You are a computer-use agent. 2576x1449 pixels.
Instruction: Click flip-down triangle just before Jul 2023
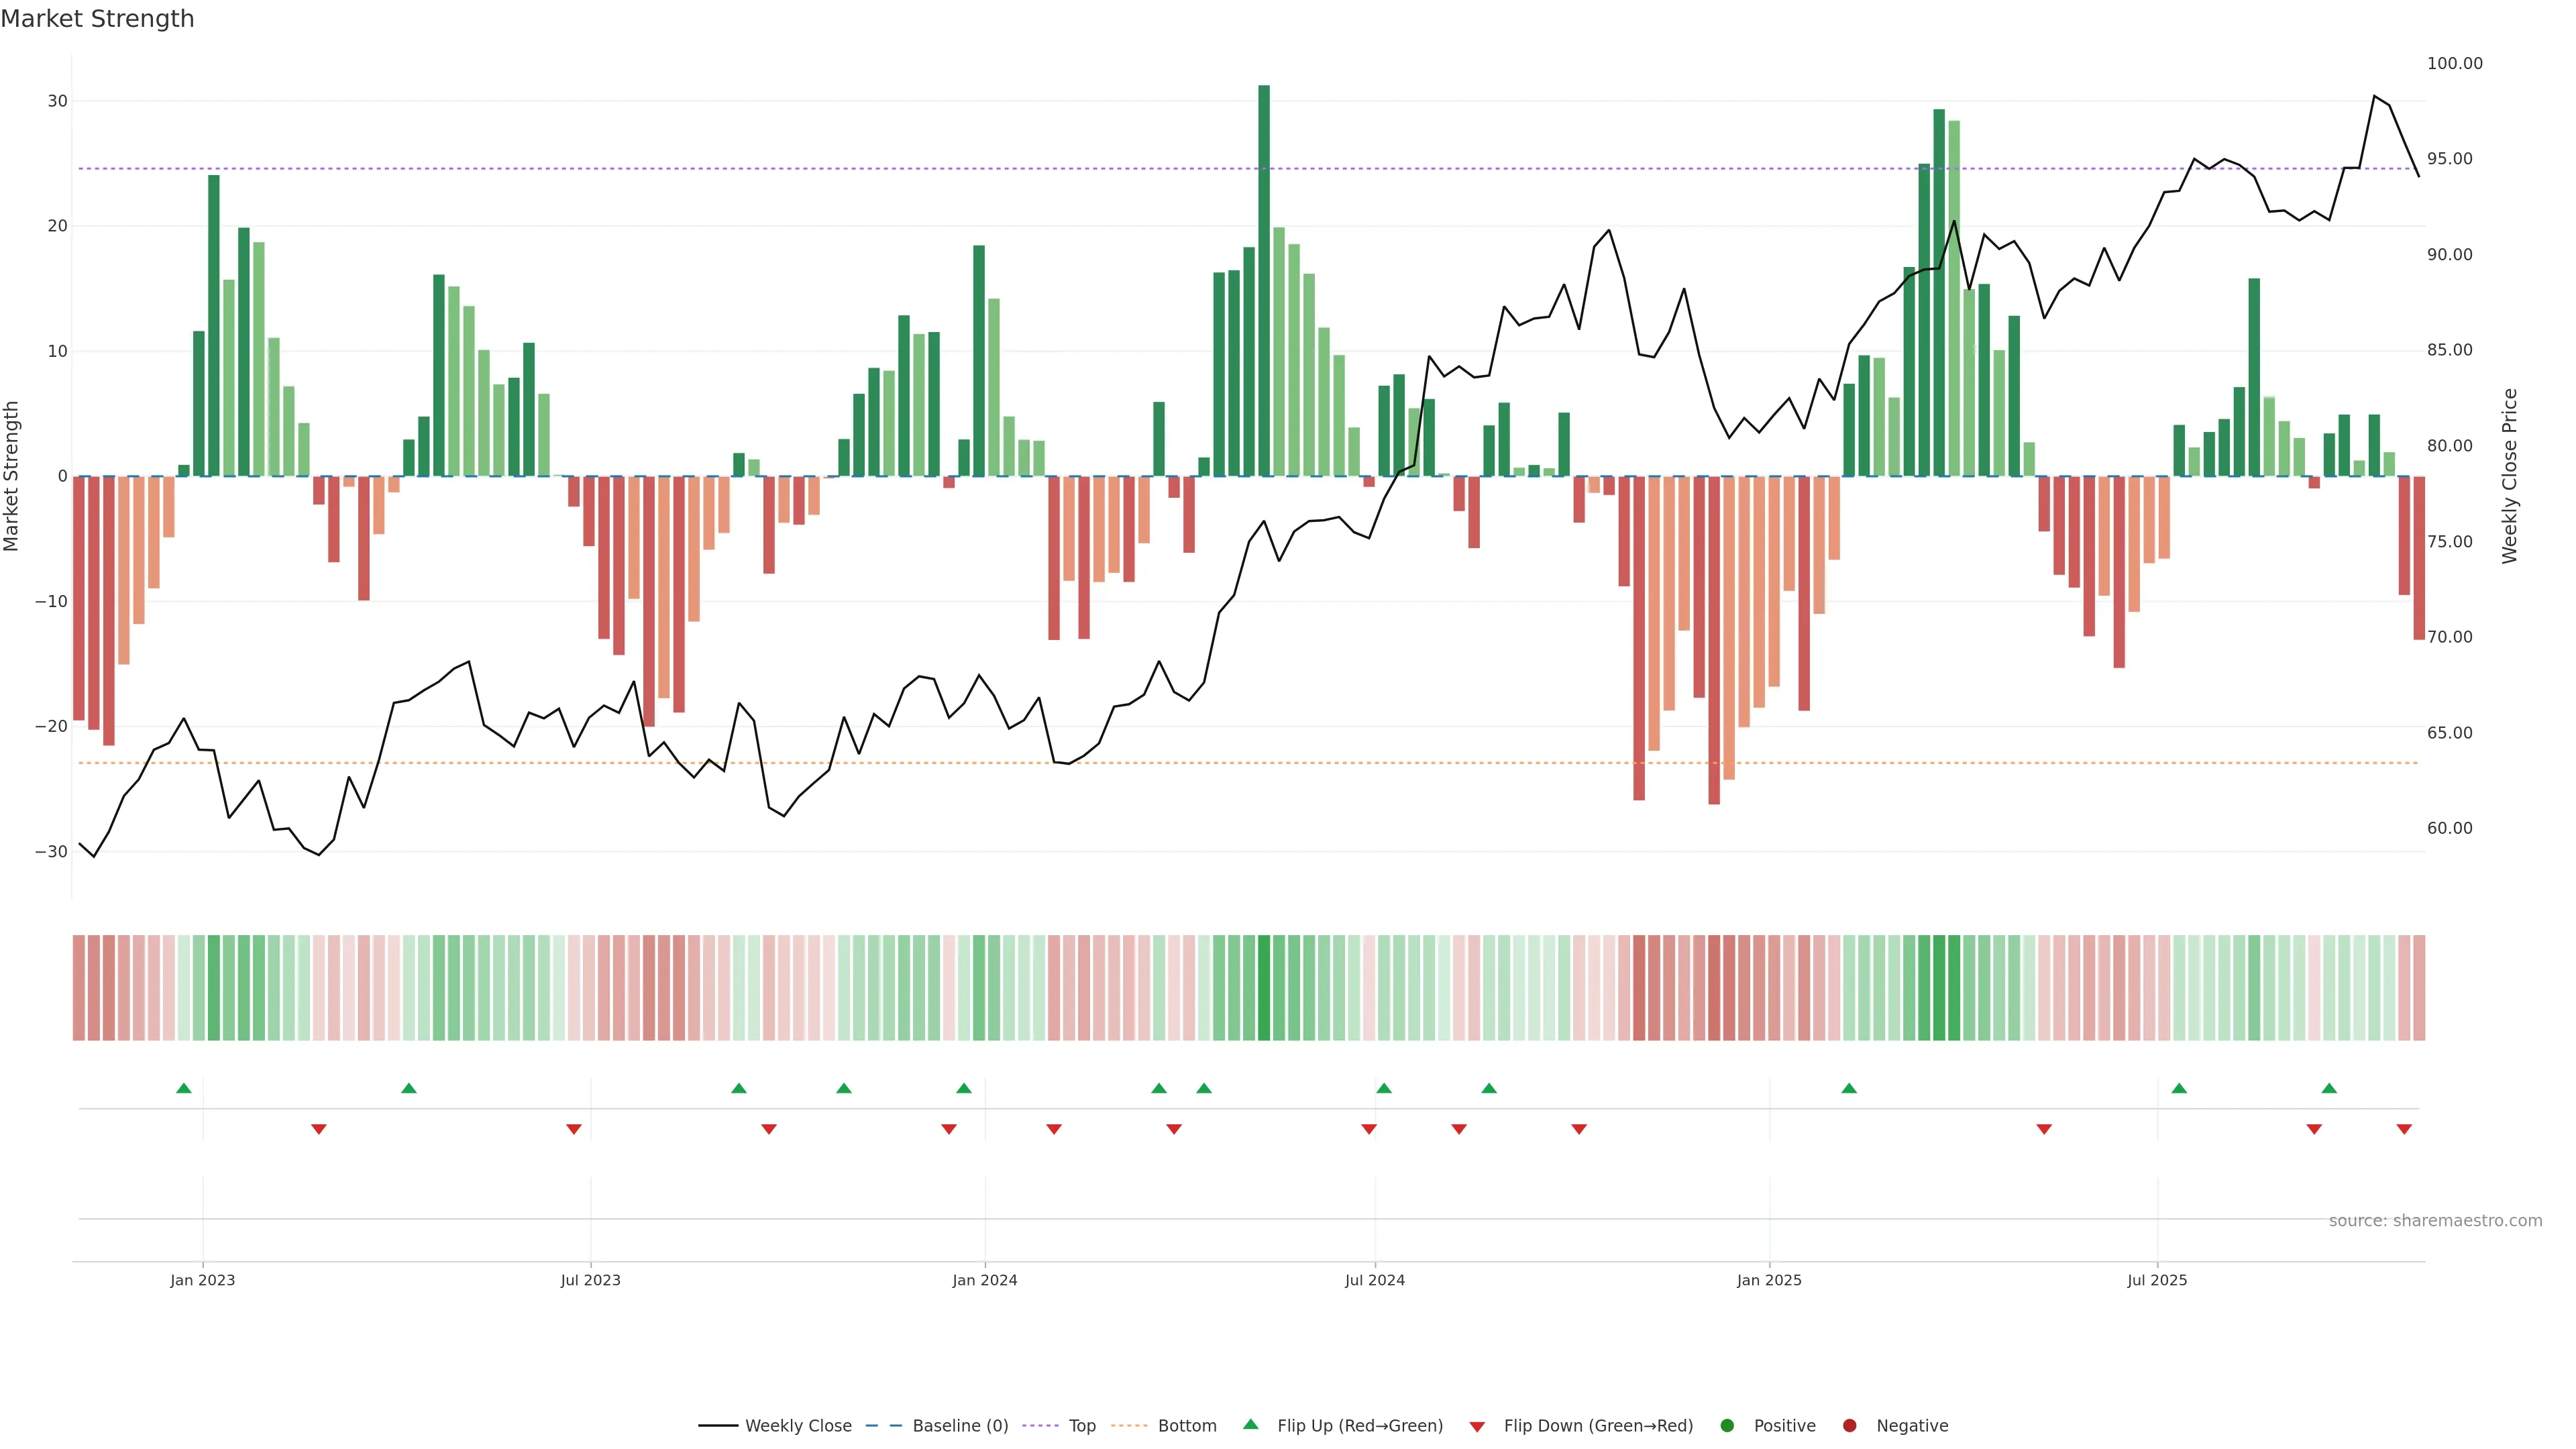click(574, 1129)
